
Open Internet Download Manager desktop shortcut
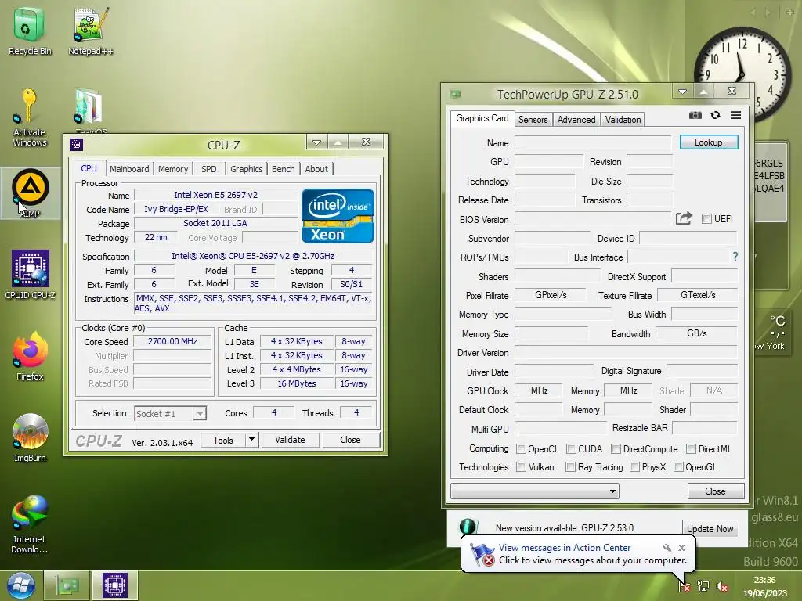pyautogui.click(x=30, y=524)
